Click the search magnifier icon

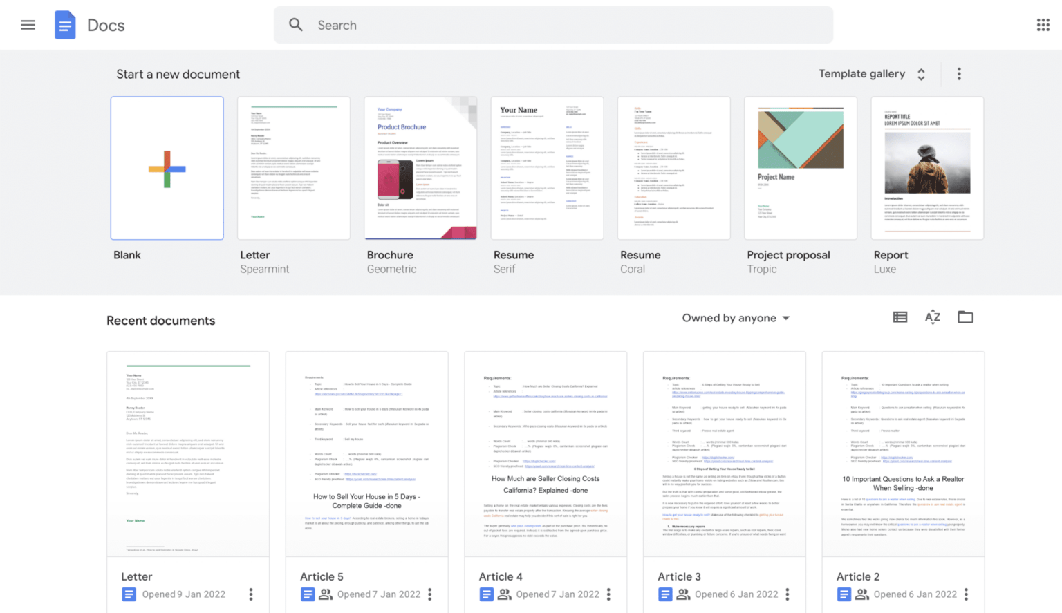296,24
